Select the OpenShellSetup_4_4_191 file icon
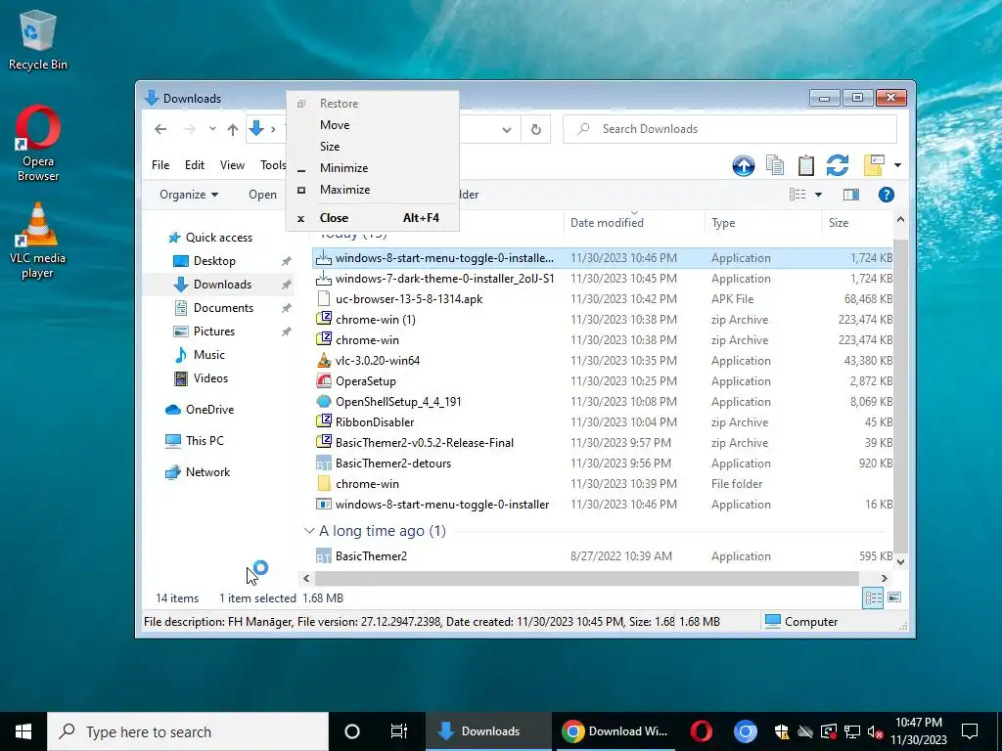 pos(324,402)
